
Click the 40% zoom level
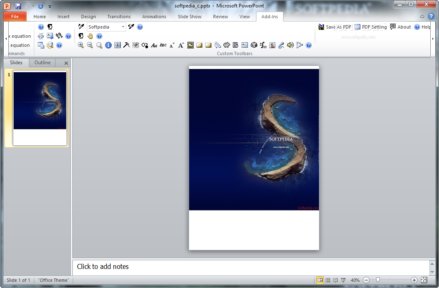(355, 280)
